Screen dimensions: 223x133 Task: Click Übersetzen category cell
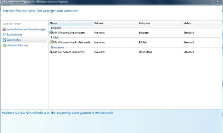click(145, 52)
